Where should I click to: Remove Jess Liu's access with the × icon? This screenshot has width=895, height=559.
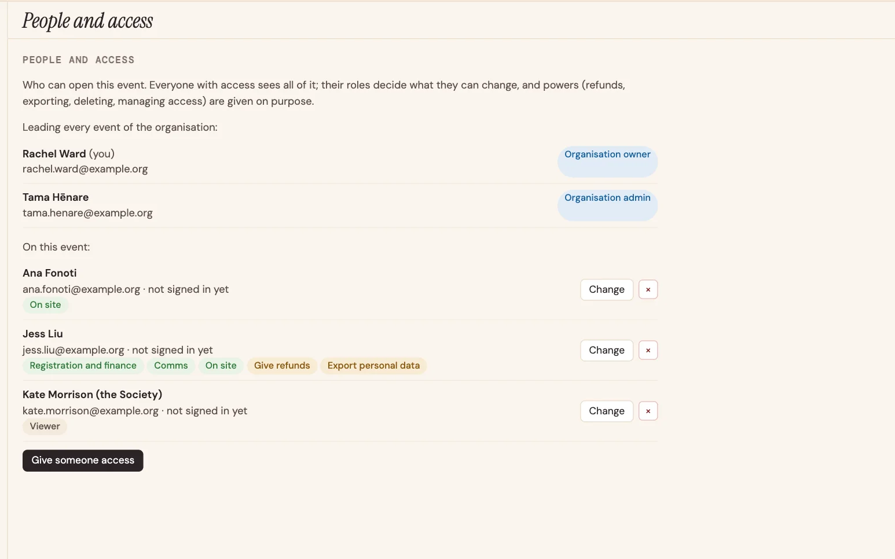pos(648,350)
